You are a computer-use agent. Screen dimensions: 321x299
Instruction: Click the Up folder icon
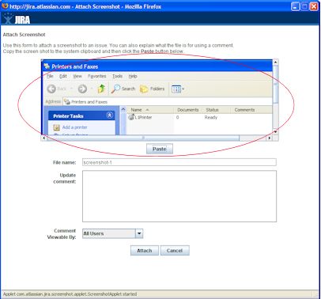pyautogui.click(x=101, y=89)
